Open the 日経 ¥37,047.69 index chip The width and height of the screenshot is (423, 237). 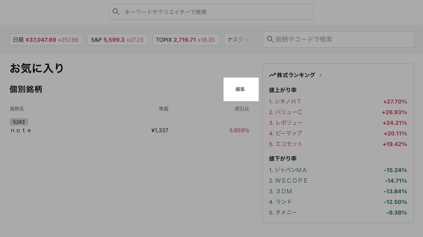pos(46,39)
